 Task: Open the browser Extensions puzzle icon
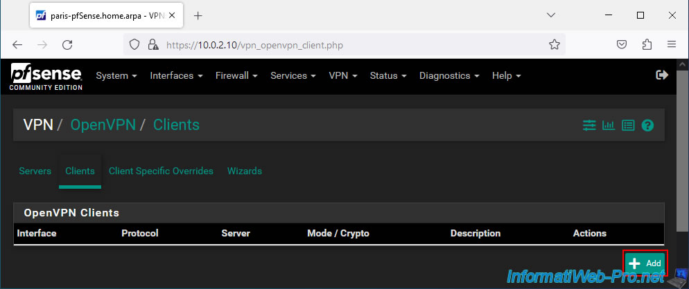pos(647,45)
